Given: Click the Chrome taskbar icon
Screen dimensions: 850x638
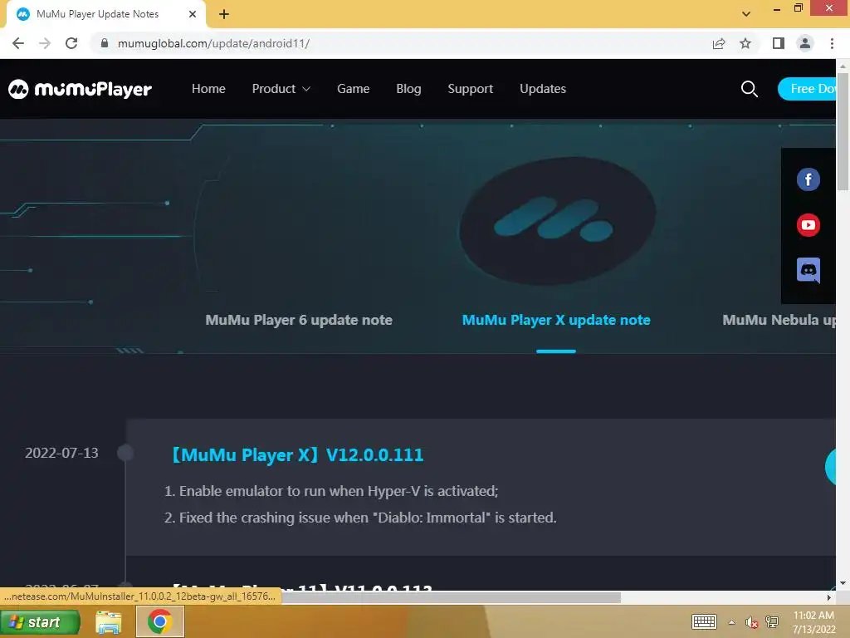Looking at the screenshot, I should click(160, 621).
